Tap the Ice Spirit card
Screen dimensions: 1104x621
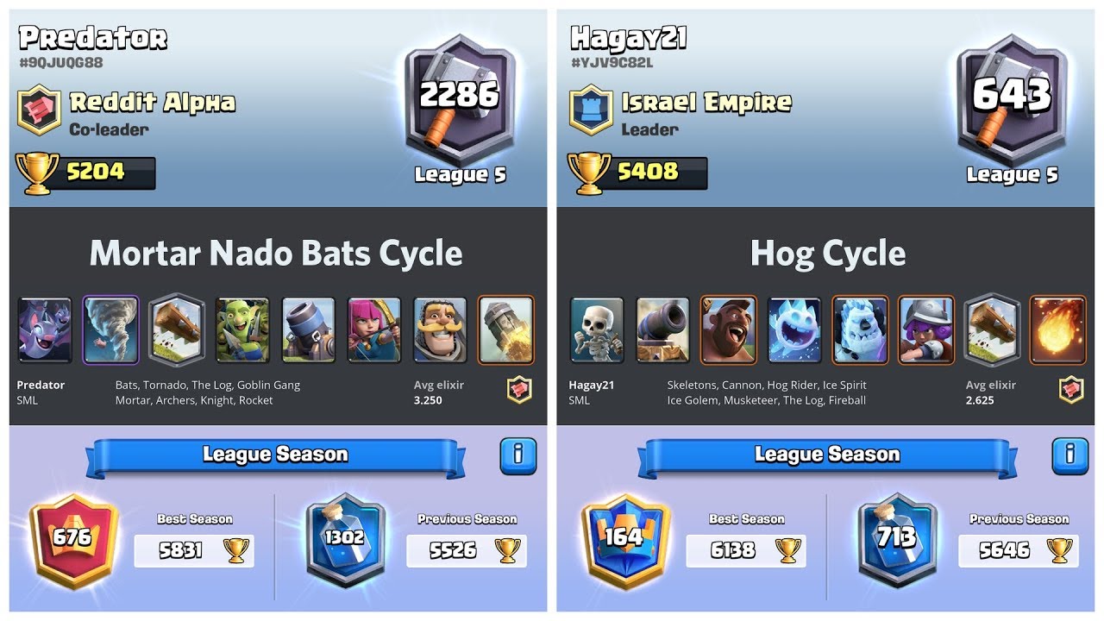tap(794, 329)
